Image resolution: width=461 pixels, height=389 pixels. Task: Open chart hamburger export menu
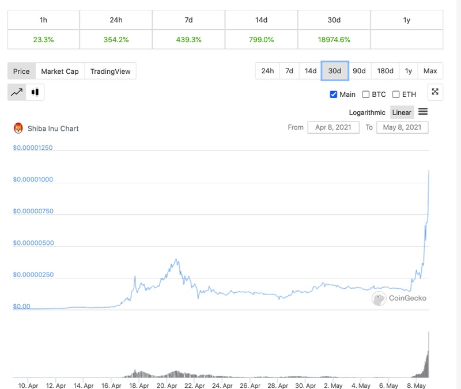(423, 112)
